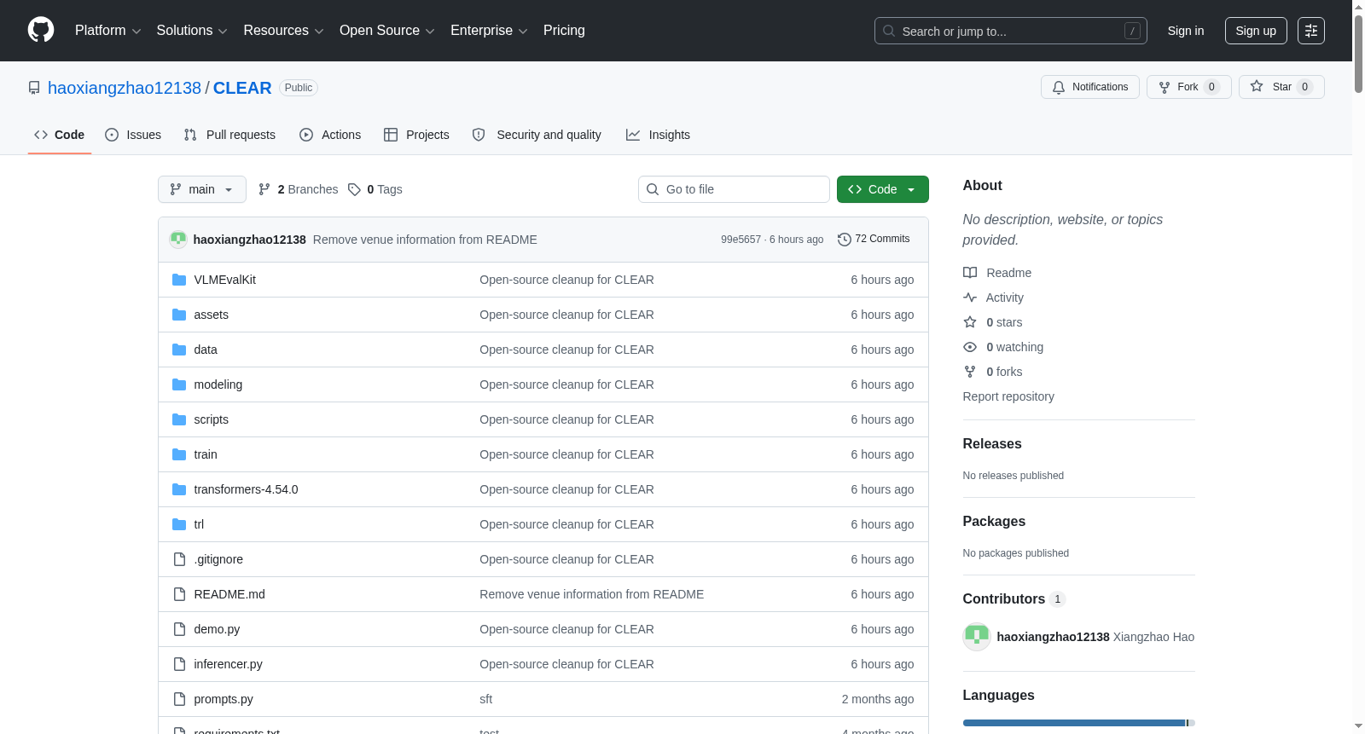
Task: Click the Search or jump to field
Action: [1011, 31]
